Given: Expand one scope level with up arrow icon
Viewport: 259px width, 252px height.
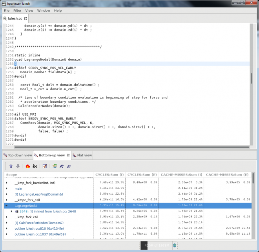Looking at the screenshot, I should pyautogui.click(x=11, y=166).
